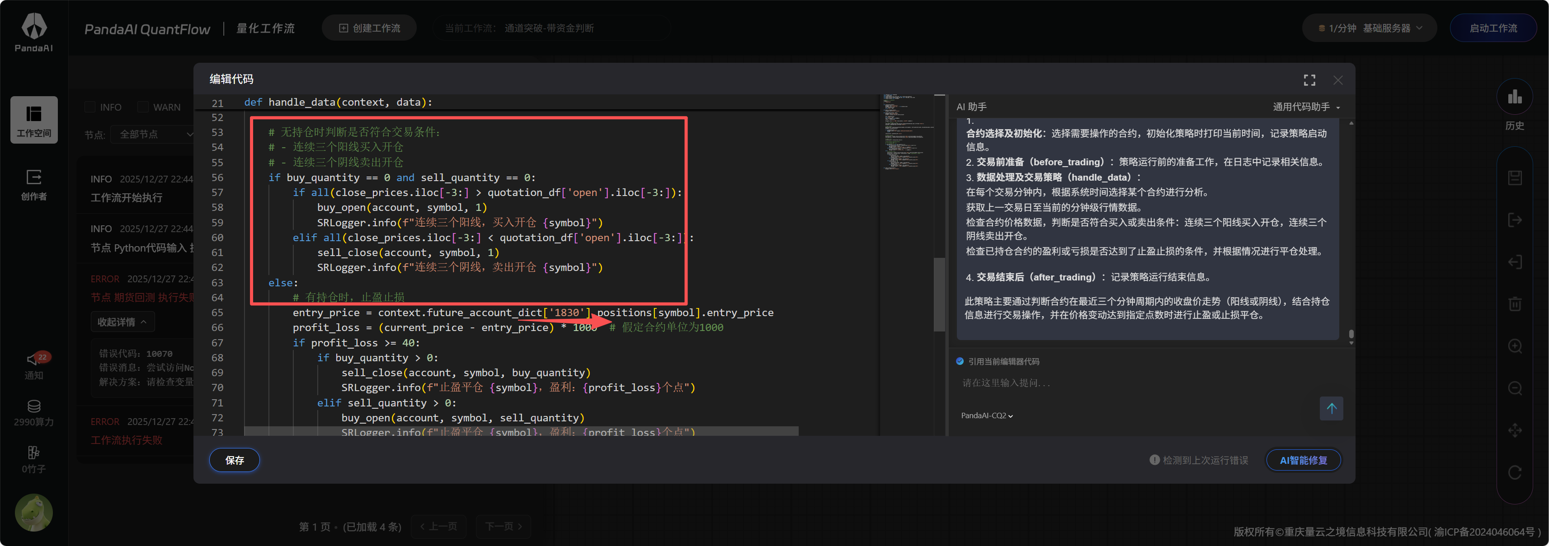The image size is (1549, 546).
Task: Click the 保存 save button
Action: point(235,460)
